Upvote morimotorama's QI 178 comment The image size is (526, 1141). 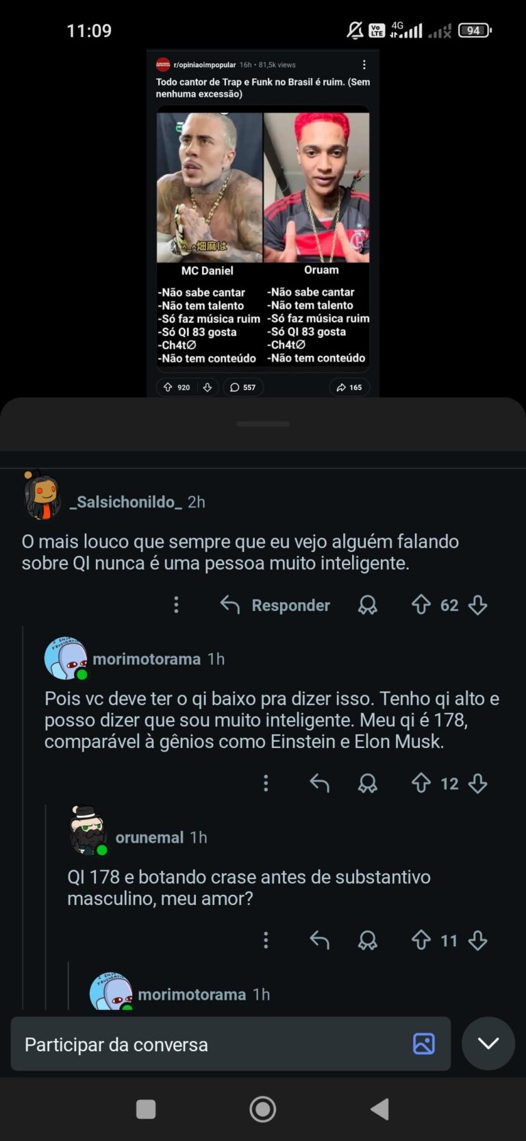click(x=421, y=783)
